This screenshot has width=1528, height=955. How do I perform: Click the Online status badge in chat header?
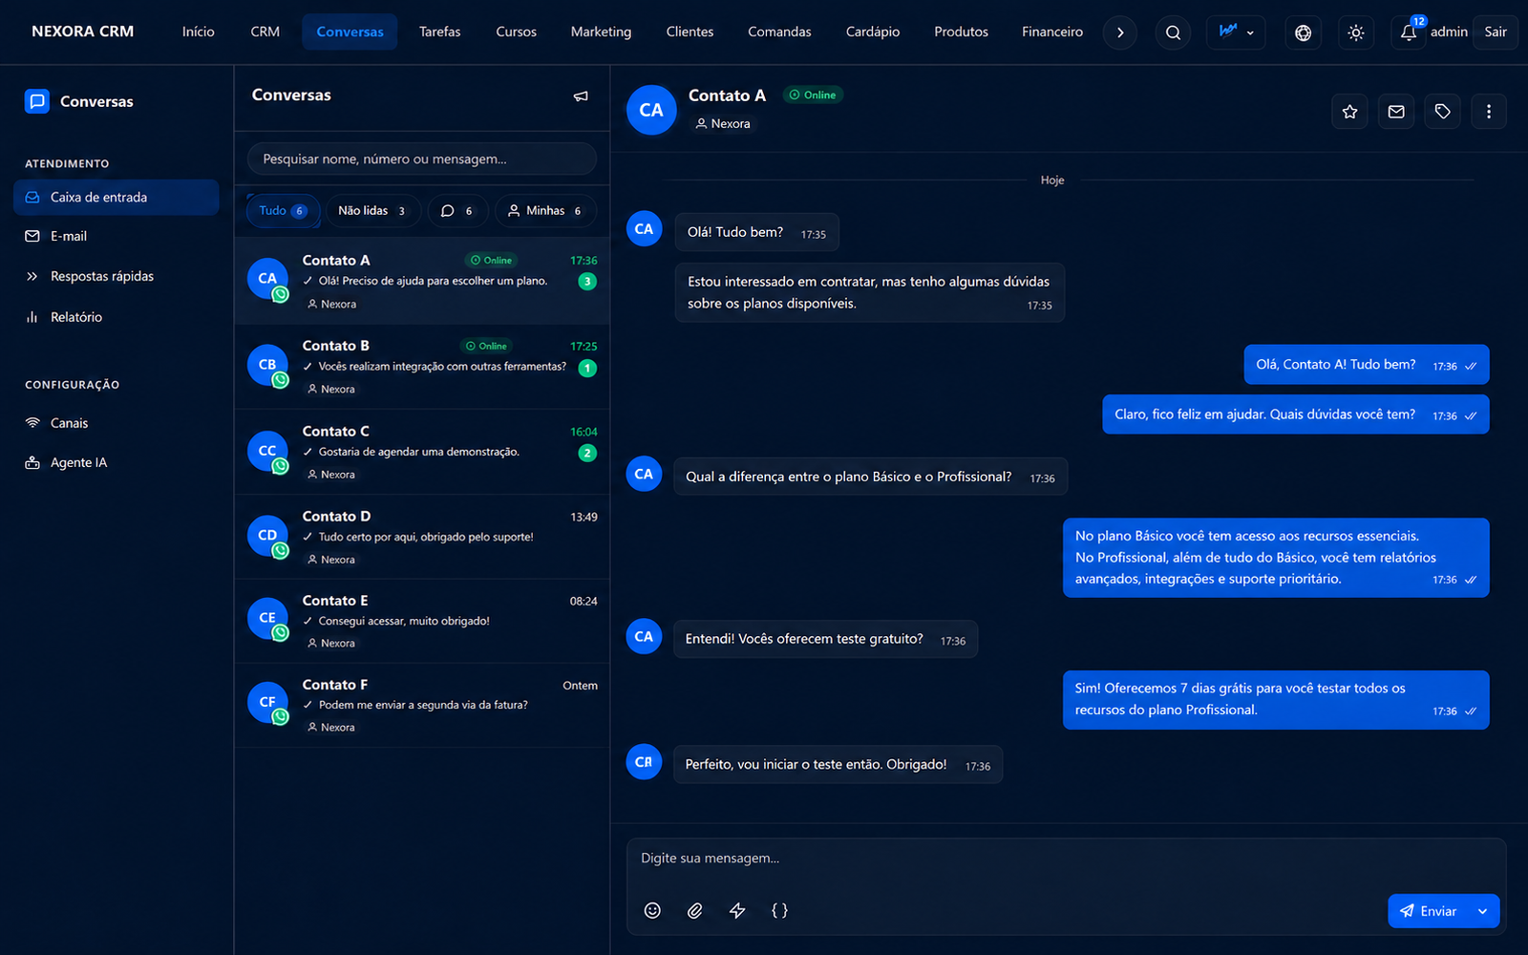click(814, 95)
